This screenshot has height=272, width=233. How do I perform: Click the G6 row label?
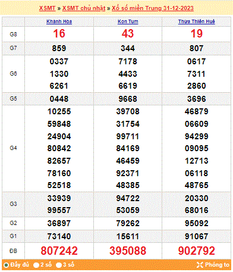point(13,74)
